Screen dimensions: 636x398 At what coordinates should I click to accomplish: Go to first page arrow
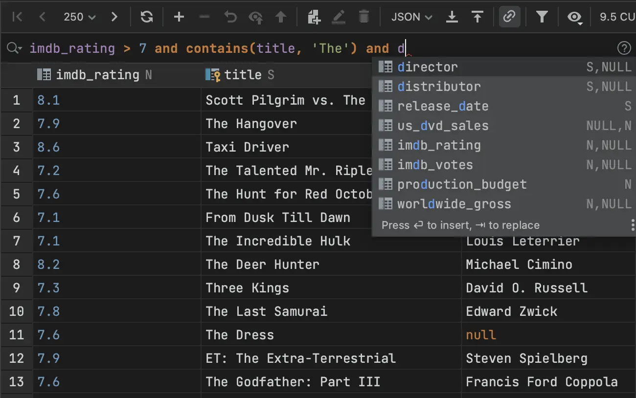point(17,17)
